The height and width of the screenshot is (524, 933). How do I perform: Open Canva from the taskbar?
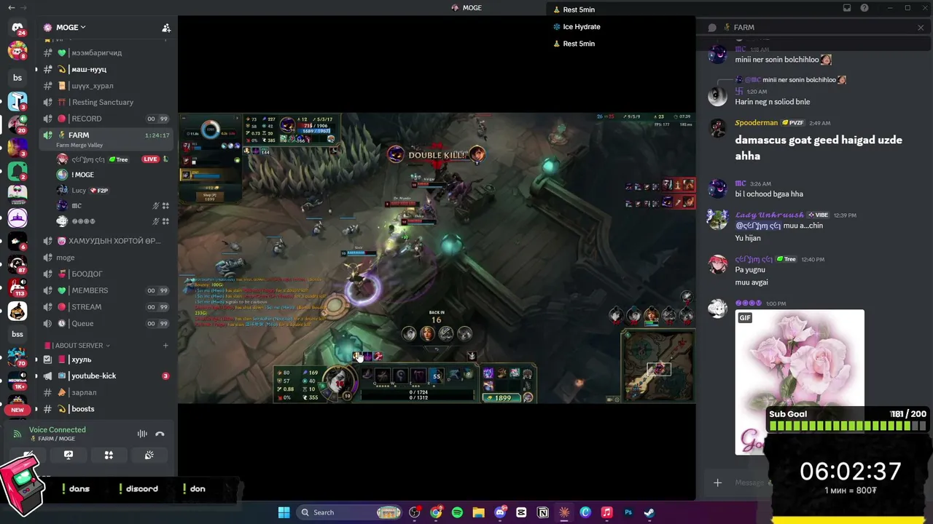(x=585, y=512)
